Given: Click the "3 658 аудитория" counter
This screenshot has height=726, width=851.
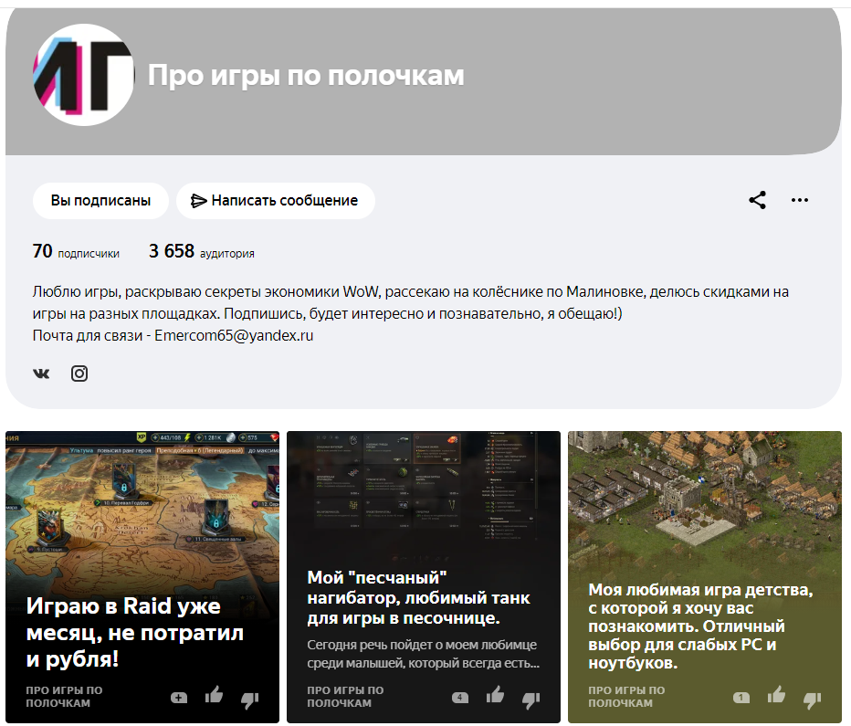Looking at the screenshot, I should point(202,251).
